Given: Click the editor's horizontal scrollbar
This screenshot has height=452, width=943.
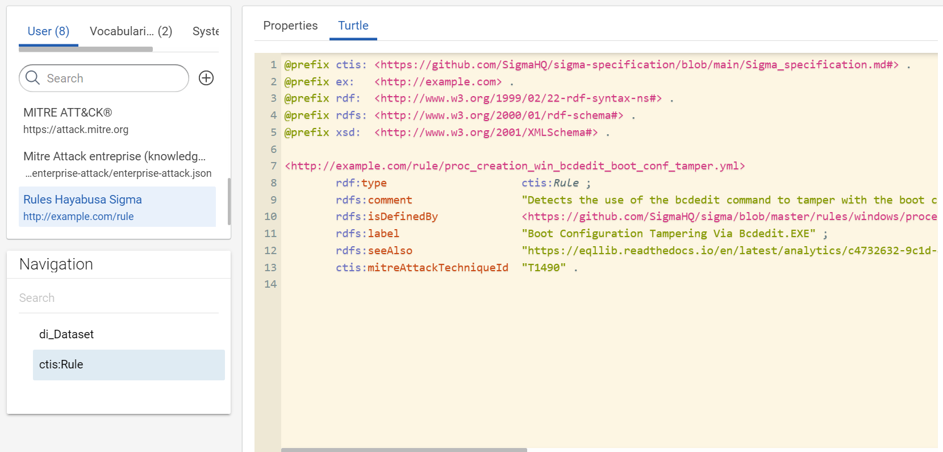Looking at the screenshot, I should tap(404, 450).
